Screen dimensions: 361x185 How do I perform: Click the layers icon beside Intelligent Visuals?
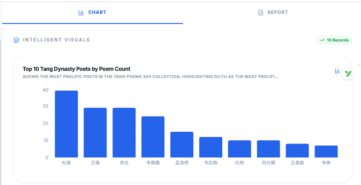tap(16, 40)
